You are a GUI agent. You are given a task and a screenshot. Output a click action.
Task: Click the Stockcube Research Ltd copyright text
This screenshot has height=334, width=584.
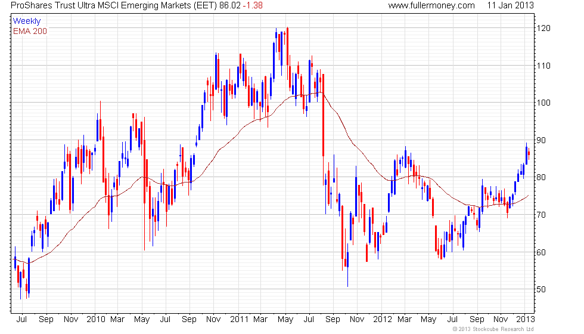tap(493, 329)
